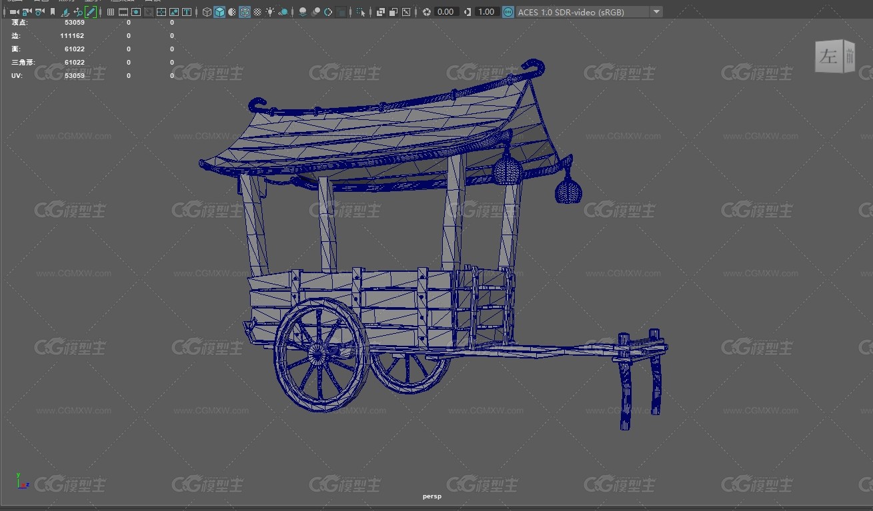The width and height of the screenshot is (873, 511).
Task: Click the 左 face of the view cube
Action: coord(828,57)
